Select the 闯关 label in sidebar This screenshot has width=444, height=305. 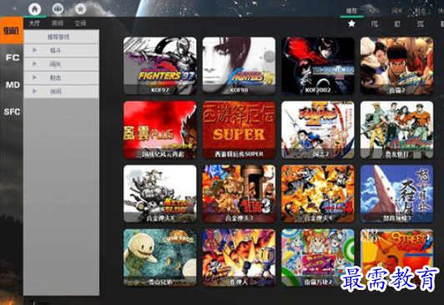pyautogui.click(x=55, y=64)
